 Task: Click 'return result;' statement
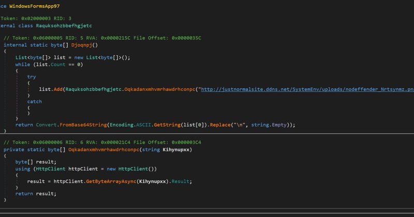36,194
